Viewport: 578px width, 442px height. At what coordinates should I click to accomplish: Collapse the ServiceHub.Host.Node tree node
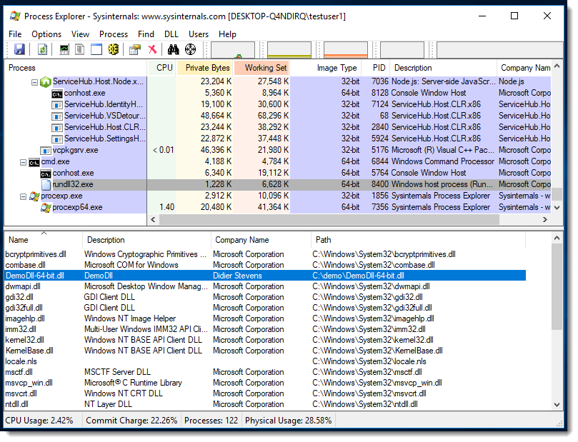(x=34, y=82)
